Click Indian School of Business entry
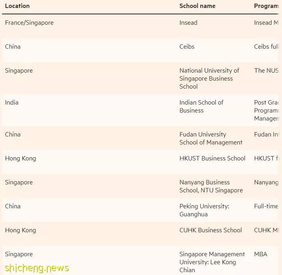Viewport: 282px width, 275px height. [201, 106]
